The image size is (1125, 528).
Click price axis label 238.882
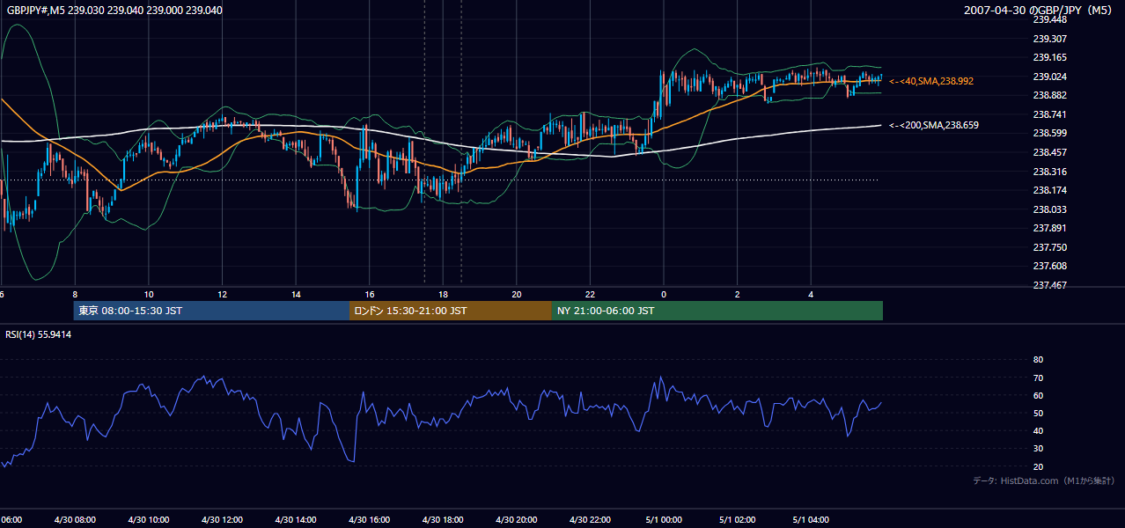click(1049, 95)
